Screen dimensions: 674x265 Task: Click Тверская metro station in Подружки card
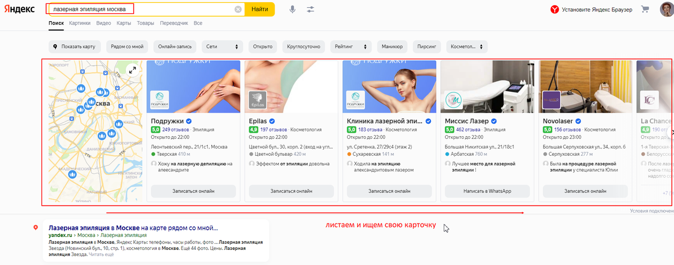tap(167, 153)
